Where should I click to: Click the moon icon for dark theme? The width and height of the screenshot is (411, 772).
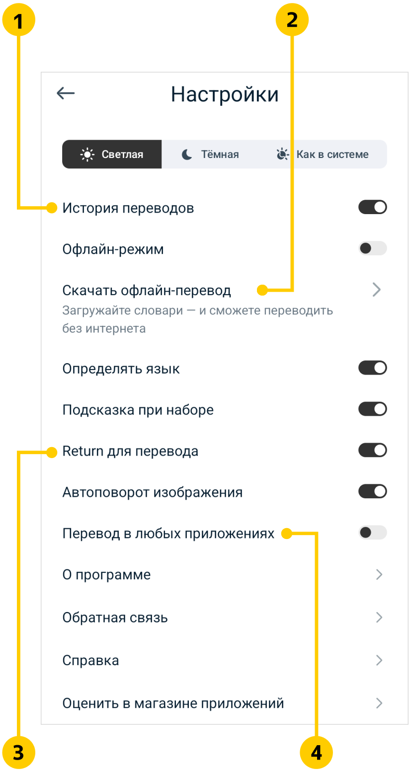187,154
